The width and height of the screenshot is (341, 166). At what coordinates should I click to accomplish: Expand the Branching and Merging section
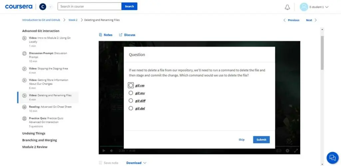point(39,140)
